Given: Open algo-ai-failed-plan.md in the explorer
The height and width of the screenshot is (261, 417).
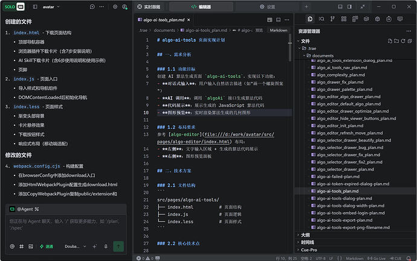Looking at the screenshot, I should click(x=338, y=177).
